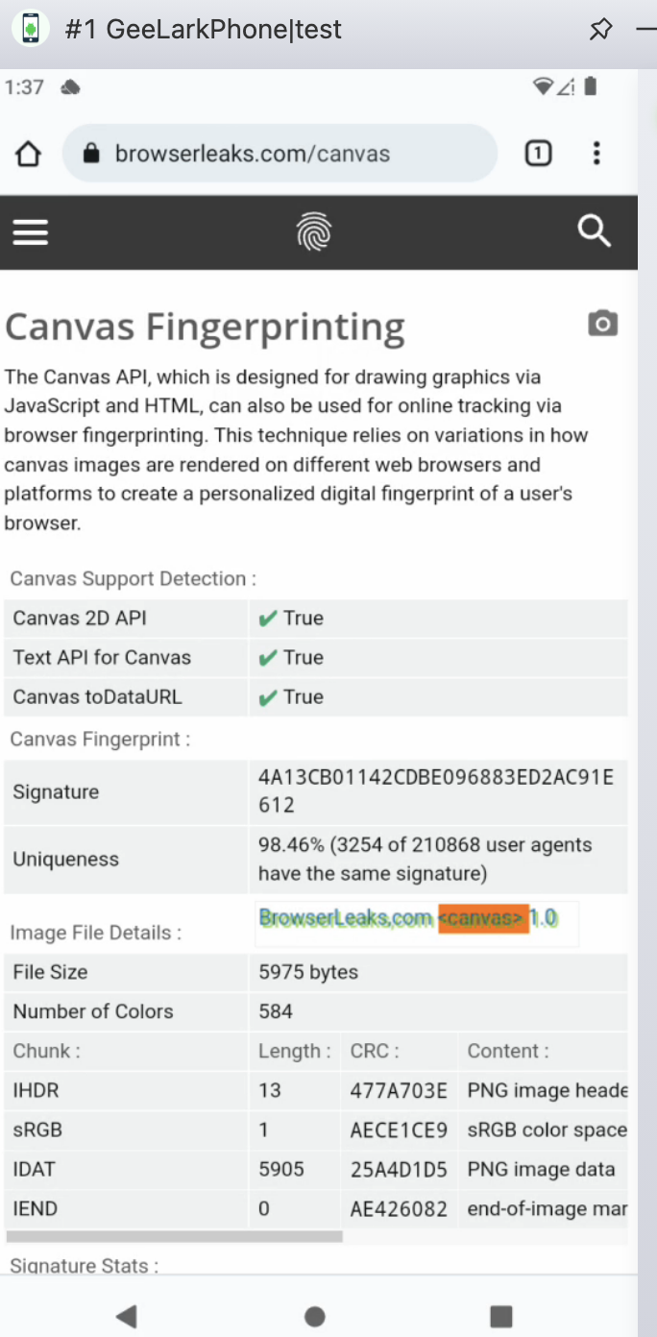
Task: Click the padlock icon in the address bar
Action: coord(90,153)
